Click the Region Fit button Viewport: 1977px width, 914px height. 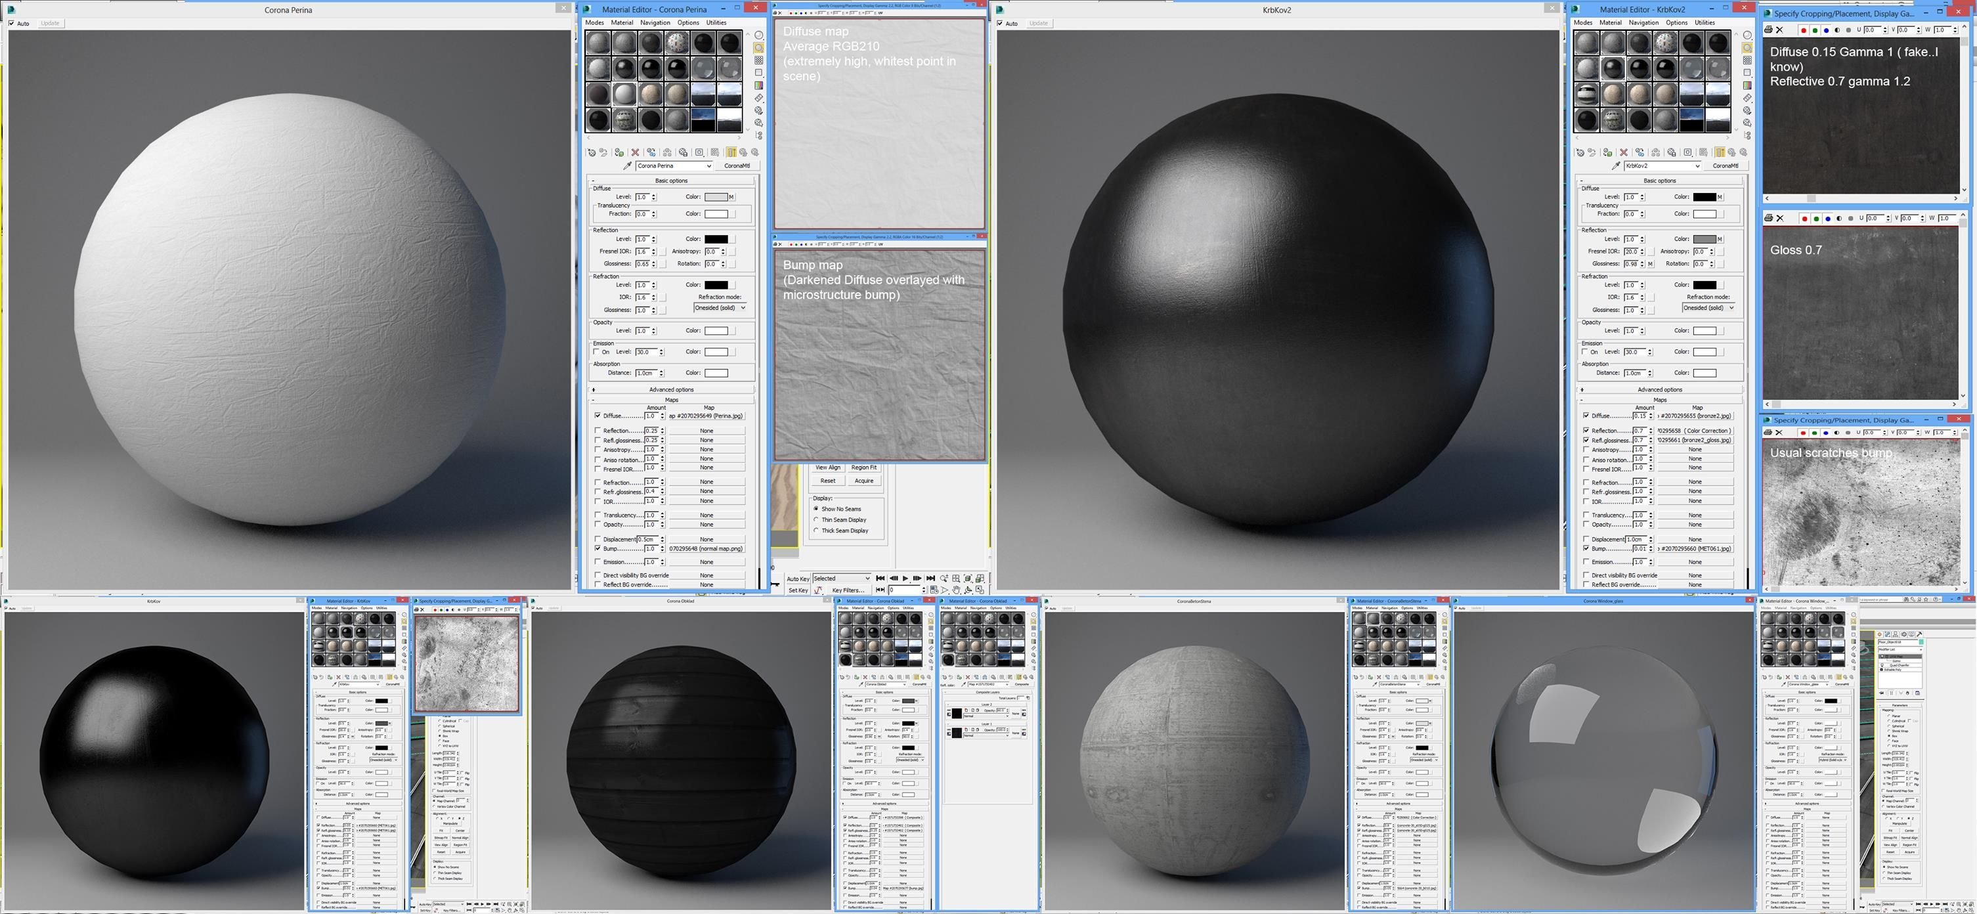tap(863, 468)
